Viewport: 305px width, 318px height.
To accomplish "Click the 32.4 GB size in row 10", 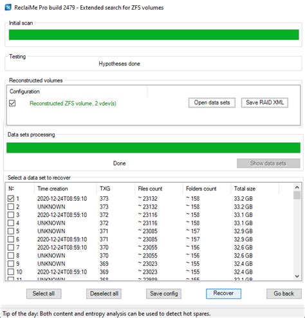I will click(x=243, y=272).
